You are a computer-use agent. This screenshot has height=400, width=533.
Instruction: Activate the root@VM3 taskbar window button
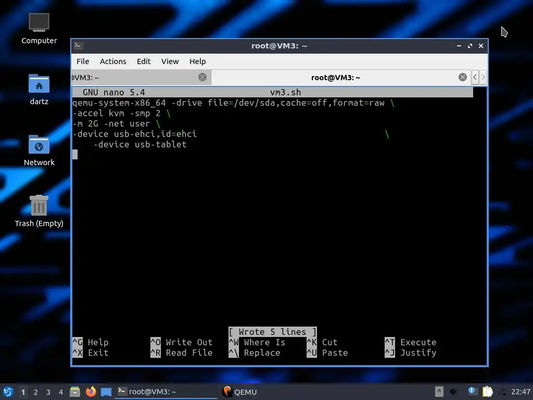(166, 392)
